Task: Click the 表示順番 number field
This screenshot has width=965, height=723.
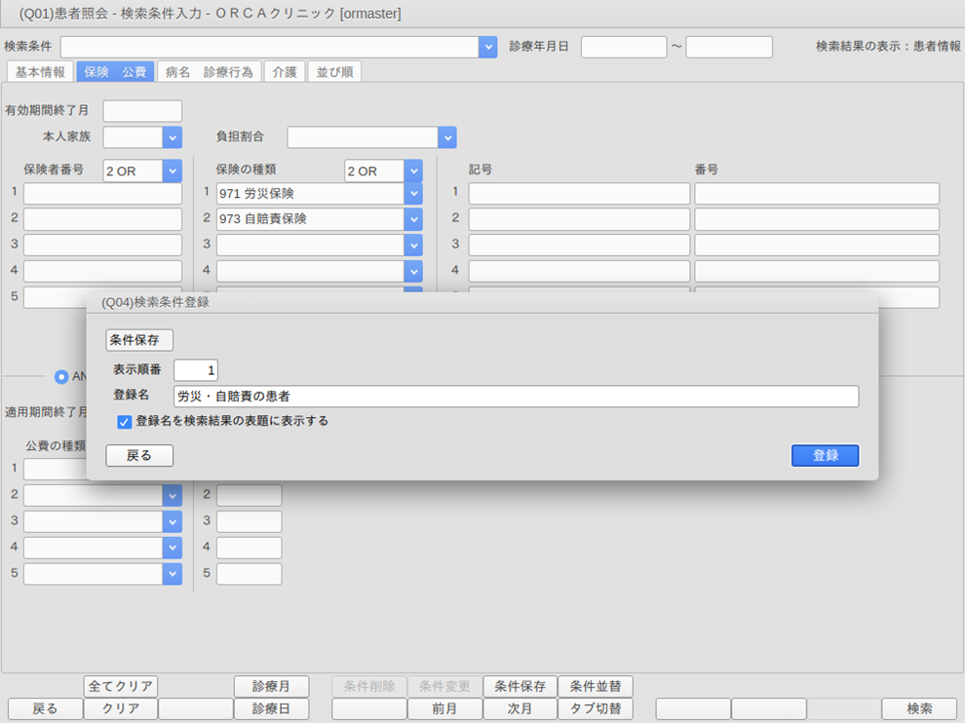Action: click(x=196, y=370)
